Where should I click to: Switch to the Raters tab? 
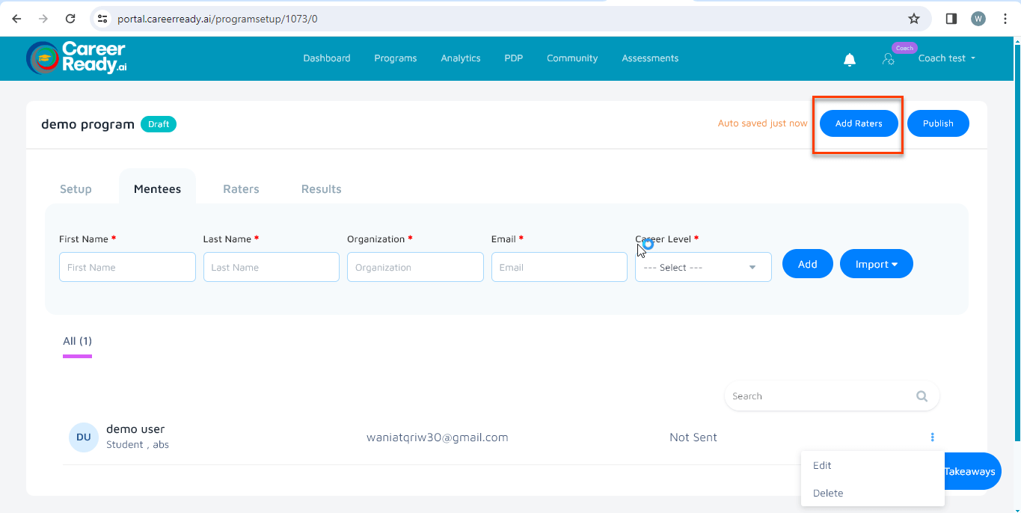click(241, 189)
